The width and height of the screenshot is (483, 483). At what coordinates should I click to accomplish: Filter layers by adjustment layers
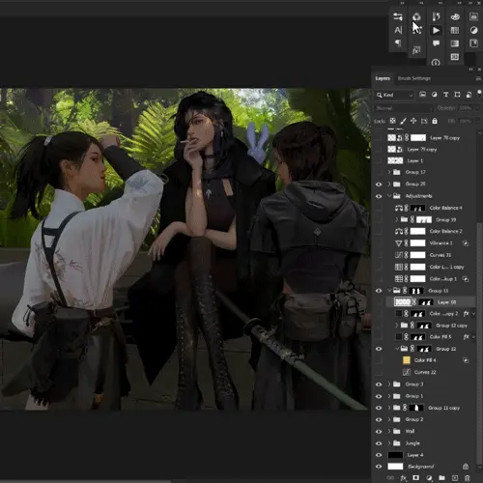[x=434, y=95]
